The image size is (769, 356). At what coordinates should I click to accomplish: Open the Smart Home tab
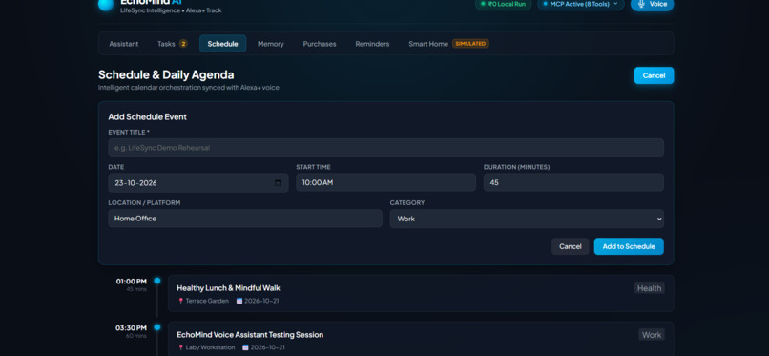(448, 44)
